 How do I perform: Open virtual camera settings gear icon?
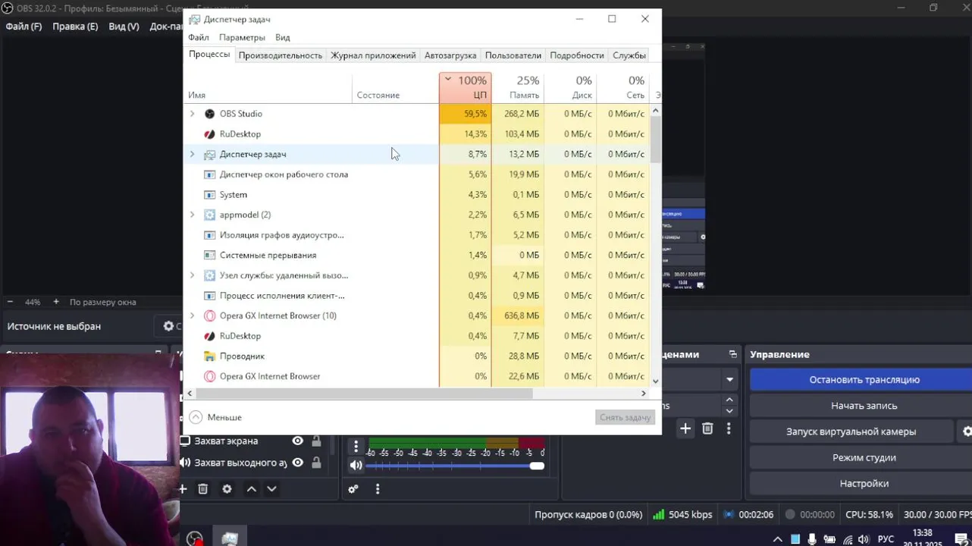(967, 431)
